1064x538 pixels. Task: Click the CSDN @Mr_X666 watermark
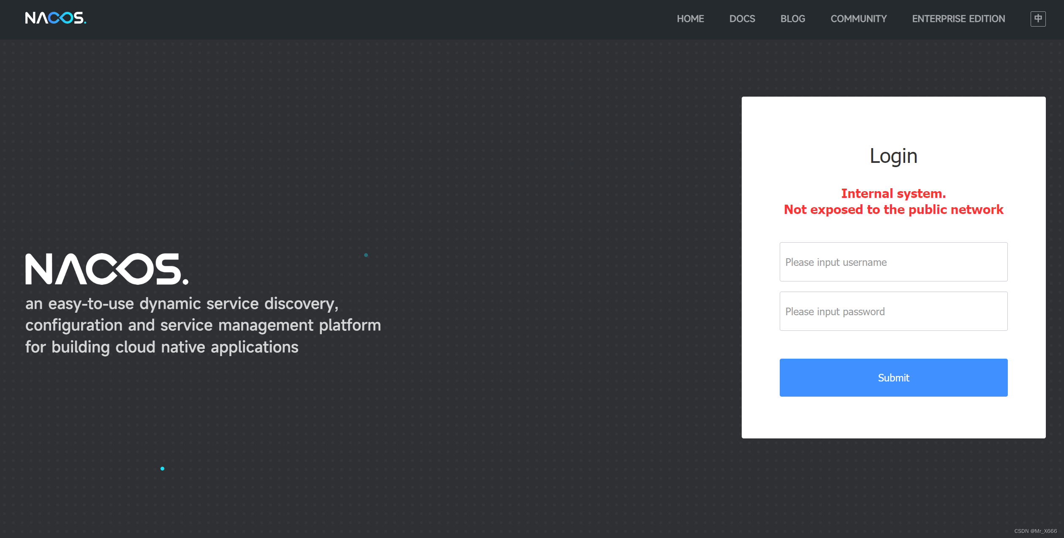1035,531
